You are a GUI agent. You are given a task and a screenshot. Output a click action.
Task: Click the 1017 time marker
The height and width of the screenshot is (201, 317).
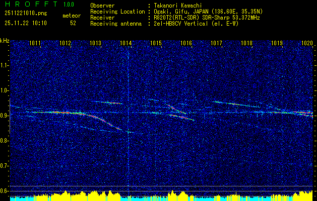[216, 43]
